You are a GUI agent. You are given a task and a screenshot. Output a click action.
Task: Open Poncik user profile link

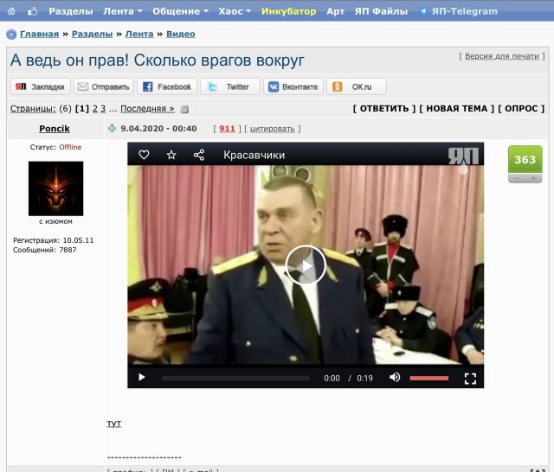(x=55, y=129)
